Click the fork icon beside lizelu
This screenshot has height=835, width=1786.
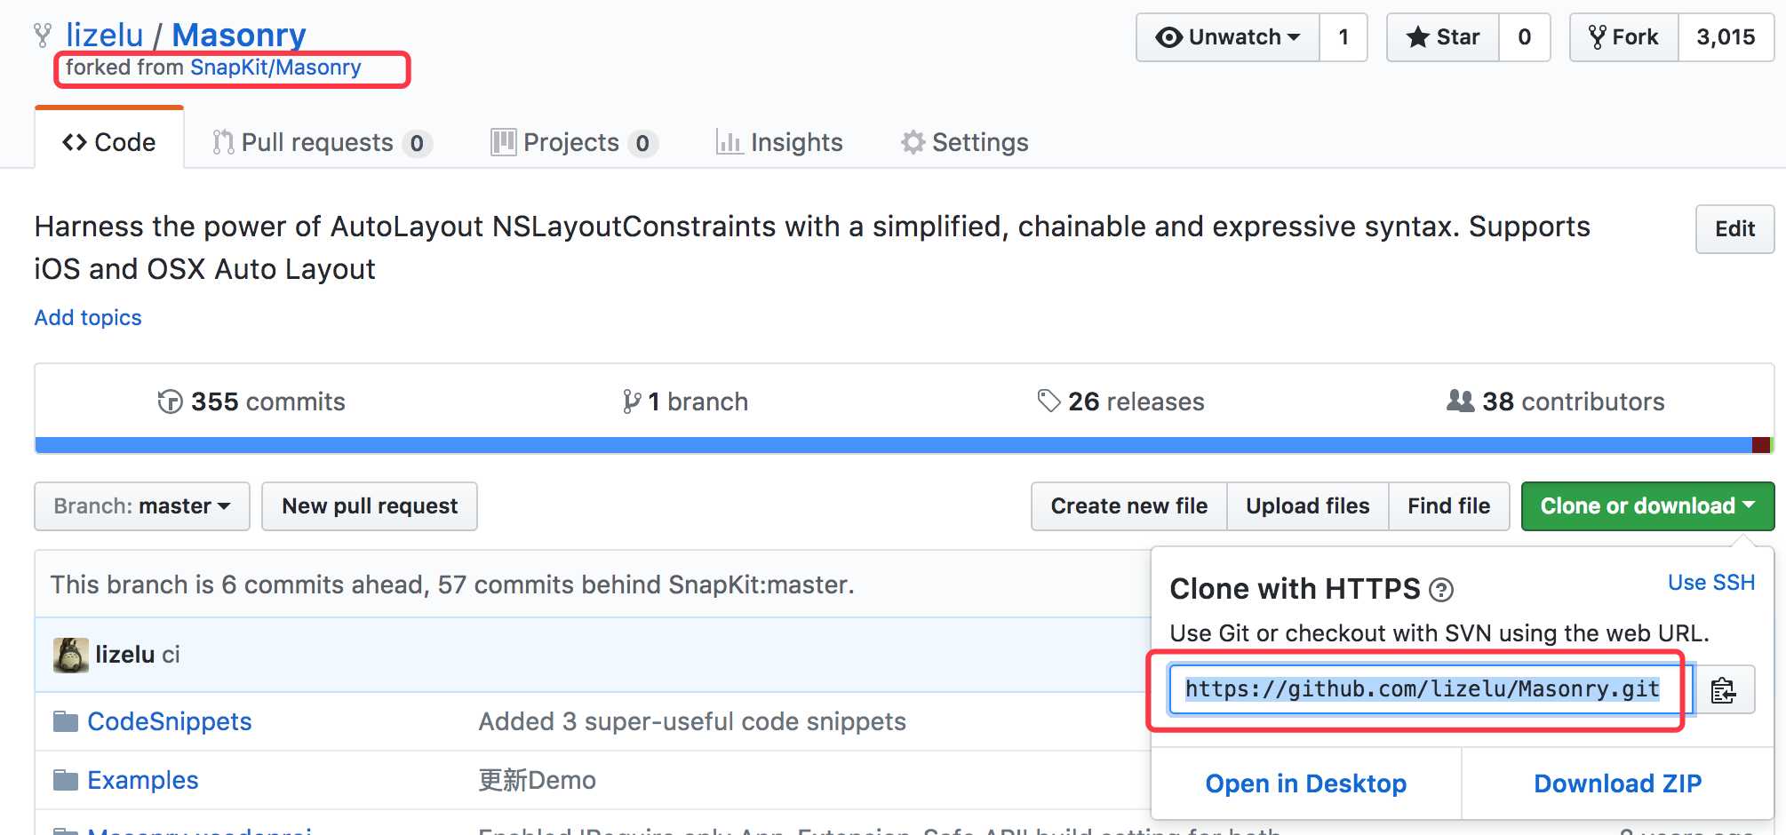pos(42,36)
